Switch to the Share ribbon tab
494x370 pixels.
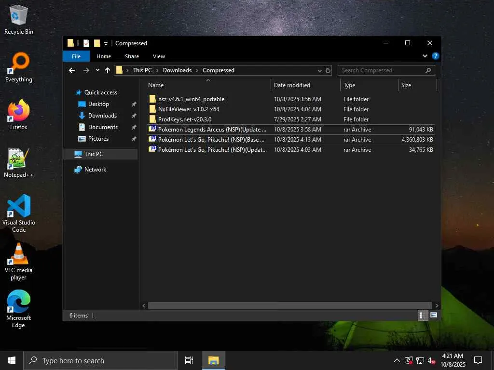point(132,56)
